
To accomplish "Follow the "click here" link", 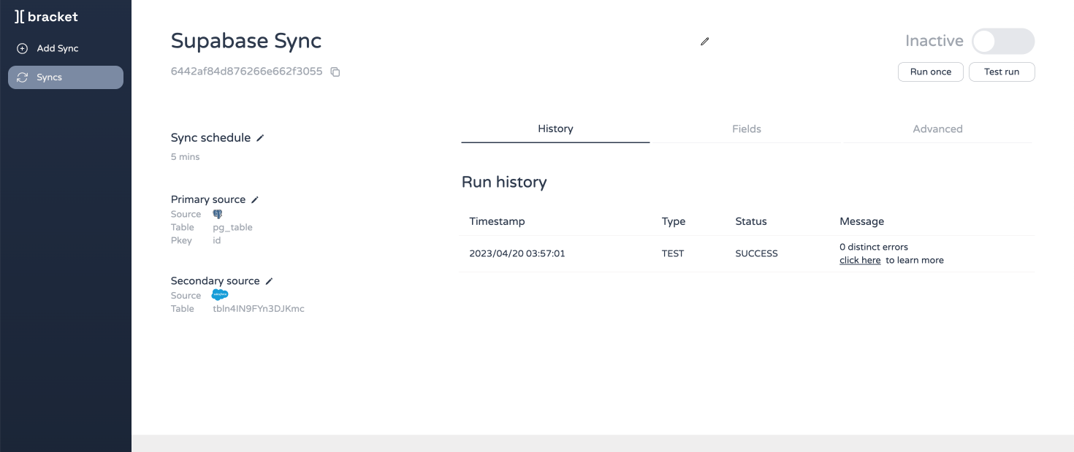I will click(860, 260).
